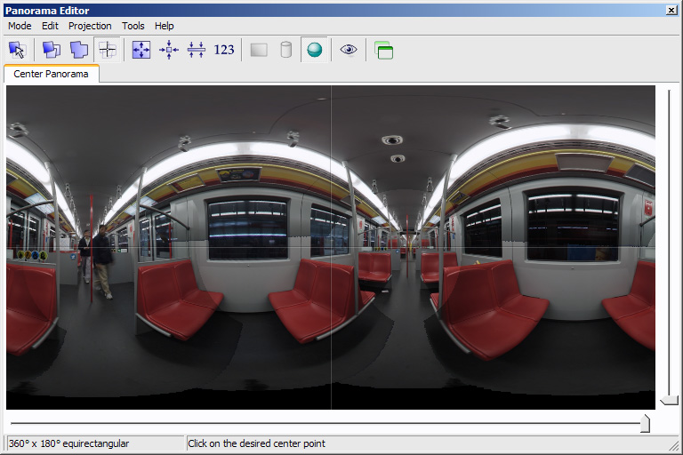Enable spherical projection globe button
683x455 pixels.
314,50
